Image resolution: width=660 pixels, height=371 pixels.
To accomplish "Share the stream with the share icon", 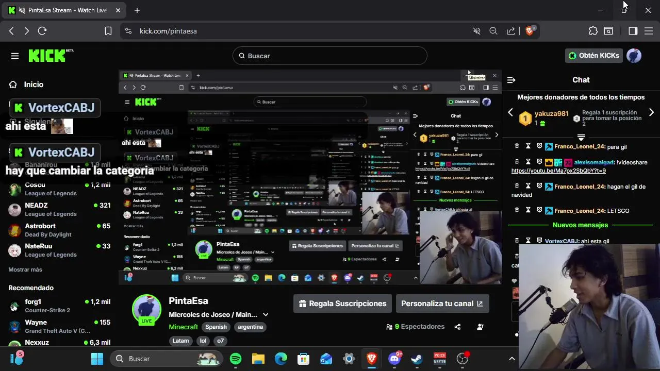I will 457,327.
